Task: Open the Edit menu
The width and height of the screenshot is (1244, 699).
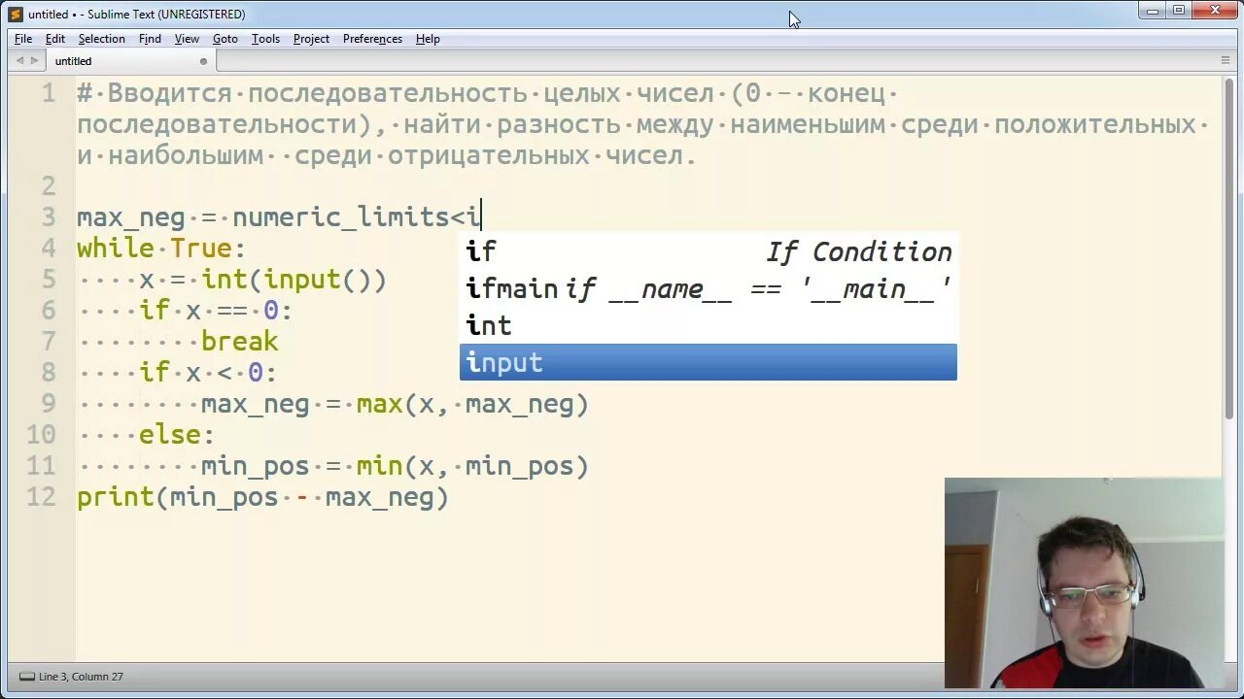Action: point(55,39)
